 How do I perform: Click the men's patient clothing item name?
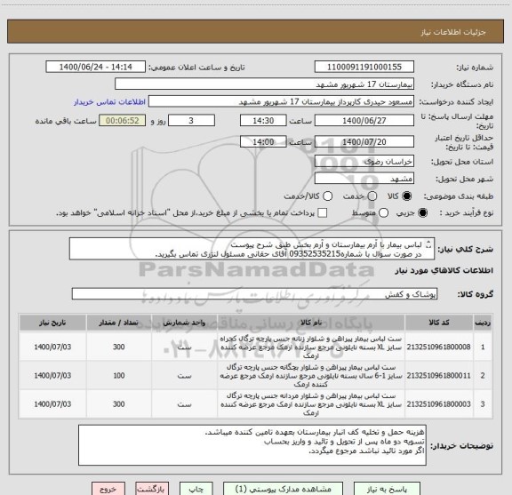pyautogui.click(x=311, y=404)
